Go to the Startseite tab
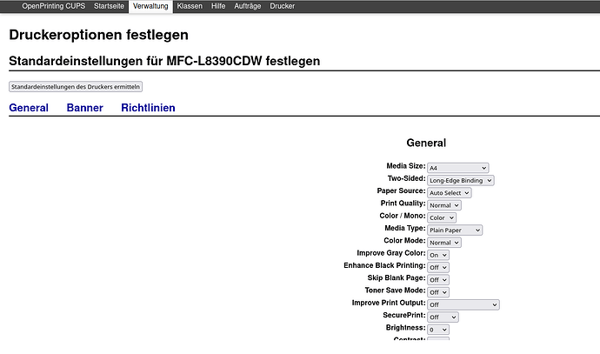The image size is (600, 354). (109, 6)
